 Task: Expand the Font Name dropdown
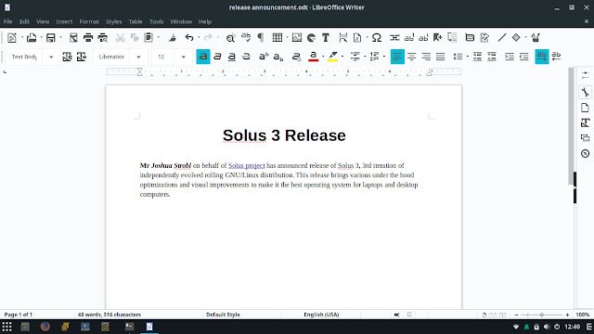coord(138,58)
